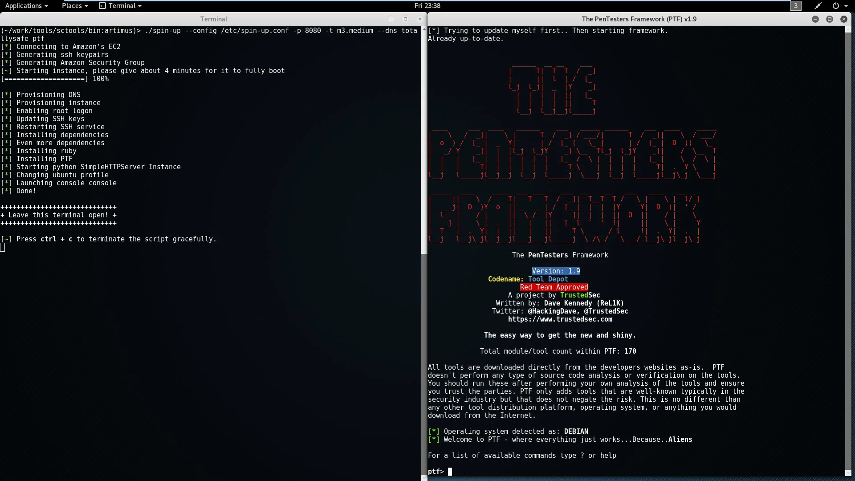Click the PenTesters Framework (PTF) v1.9 title bar
This screenshot has height=481, width=855.
click(639, 19)
